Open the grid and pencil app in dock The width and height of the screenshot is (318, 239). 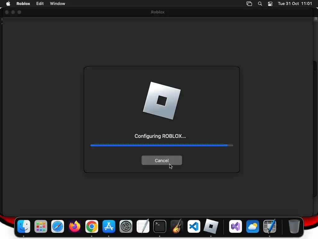coord(270,226)
